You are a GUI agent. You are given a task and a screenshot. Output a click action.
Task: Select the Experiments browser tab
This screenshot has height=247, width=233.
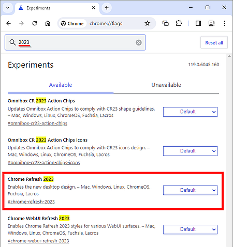[57, 8]
